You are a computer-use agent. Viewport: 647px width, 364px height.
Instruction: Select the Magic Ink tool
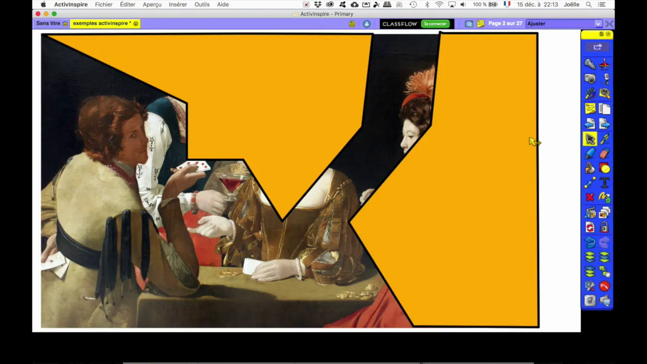[605, 197]
